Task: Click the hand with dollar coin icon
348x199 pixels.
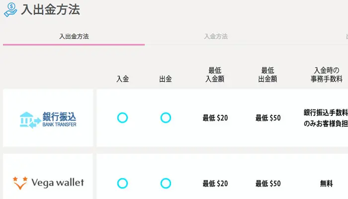Action: 10,10
